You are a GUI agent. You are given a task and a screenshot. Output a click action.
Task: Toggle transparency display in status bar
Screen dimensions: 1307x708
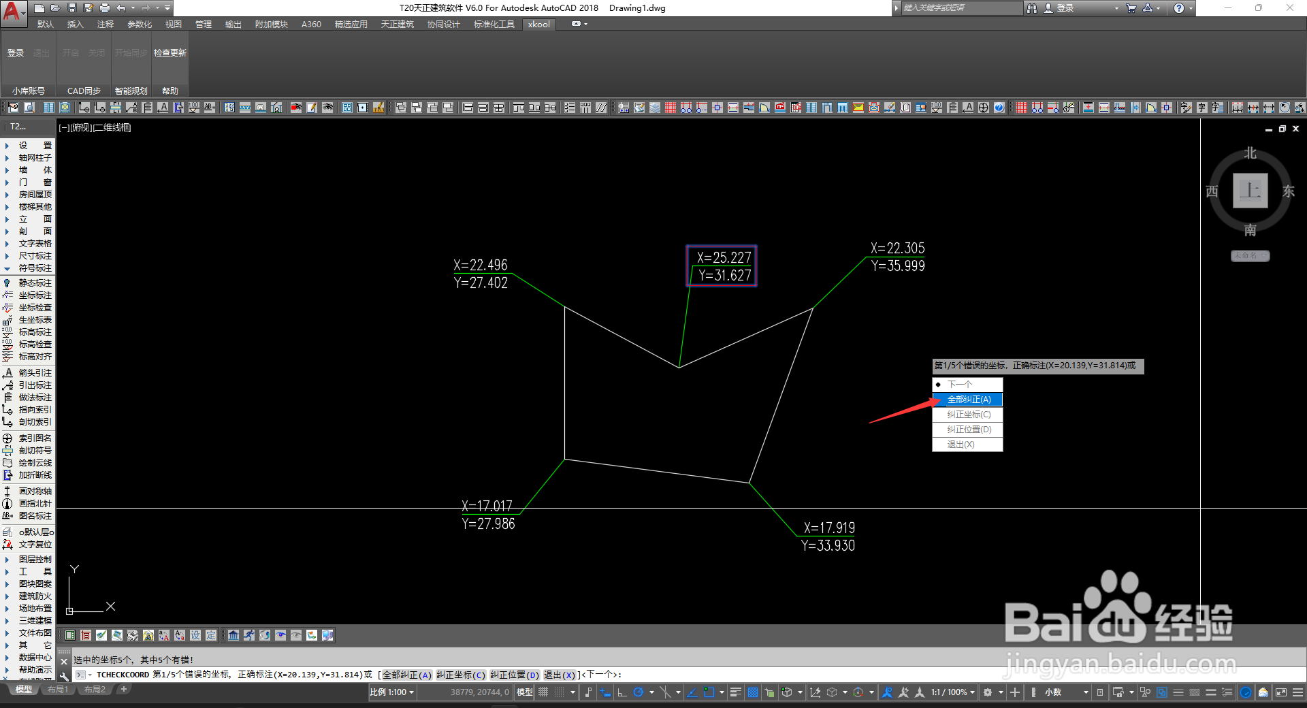[x=753, y=692]
